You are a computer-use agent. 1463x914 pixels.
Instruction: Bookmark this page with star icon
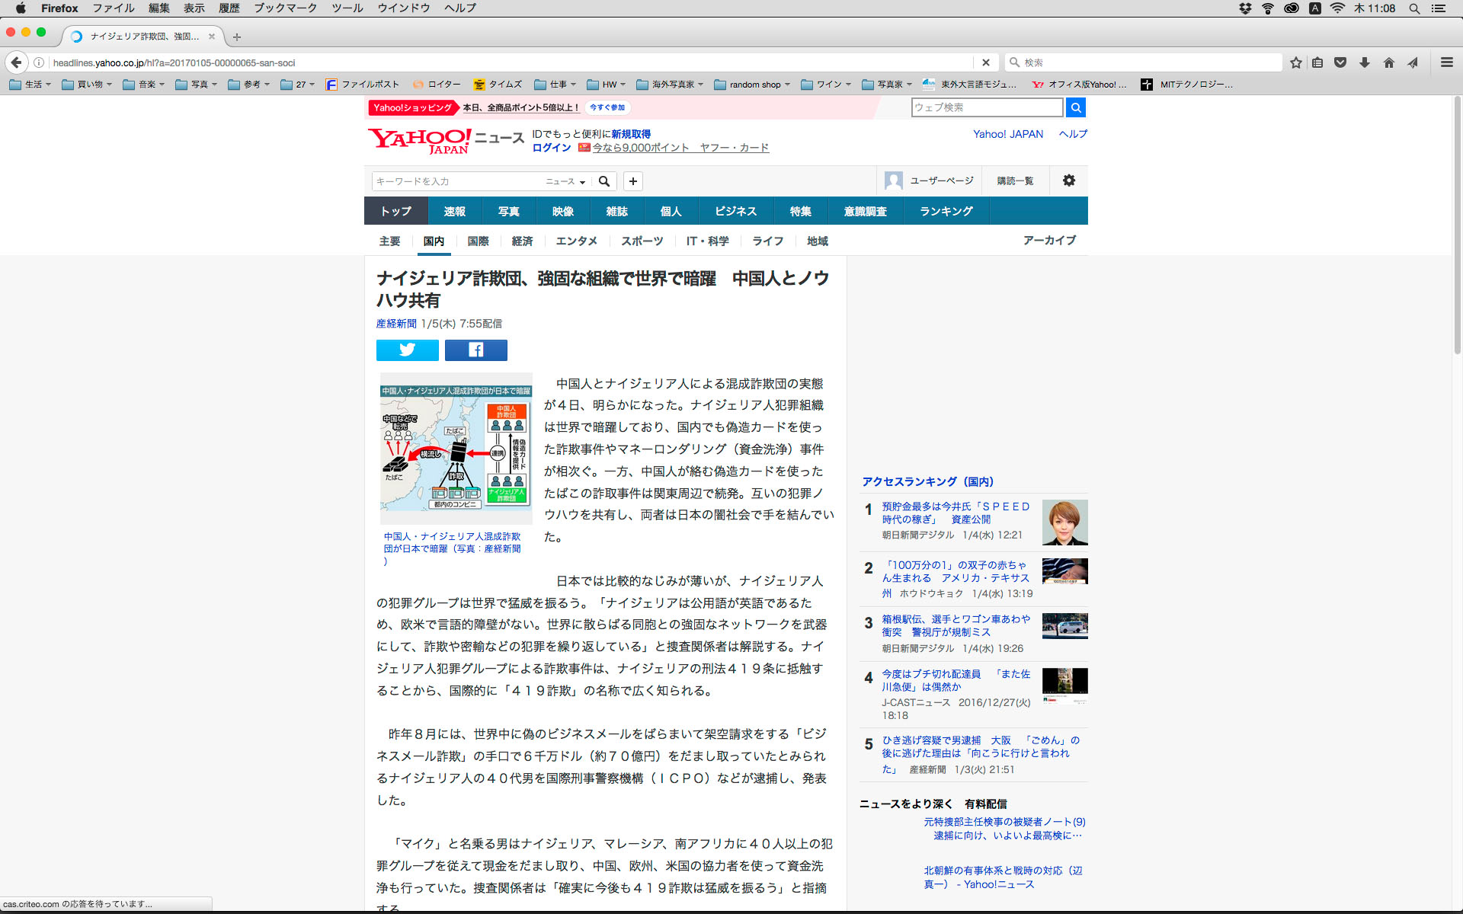tap(1295, 62)
